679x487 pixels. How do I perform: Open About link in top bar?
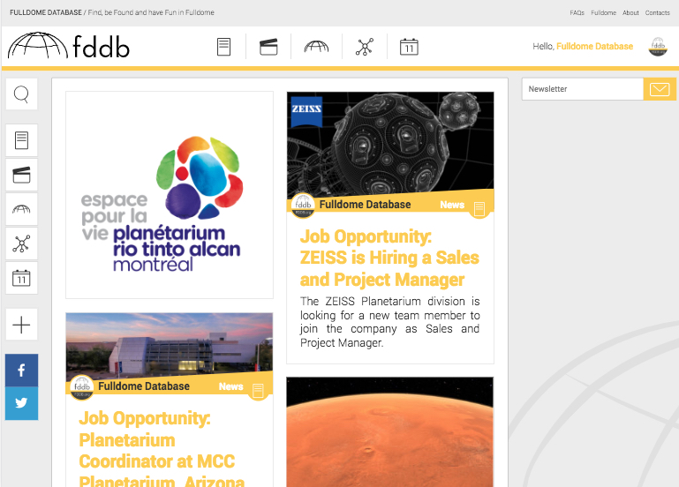pos(630,13)
